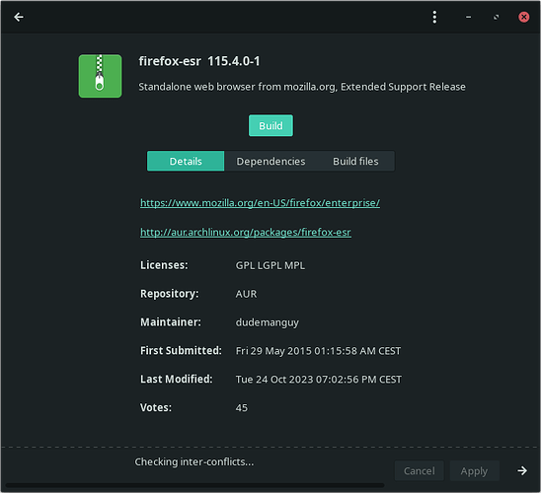The width and height of the screenshot is (541, 493).
Task: Click the progress bar at the bottom
Action: pos(194,485)
